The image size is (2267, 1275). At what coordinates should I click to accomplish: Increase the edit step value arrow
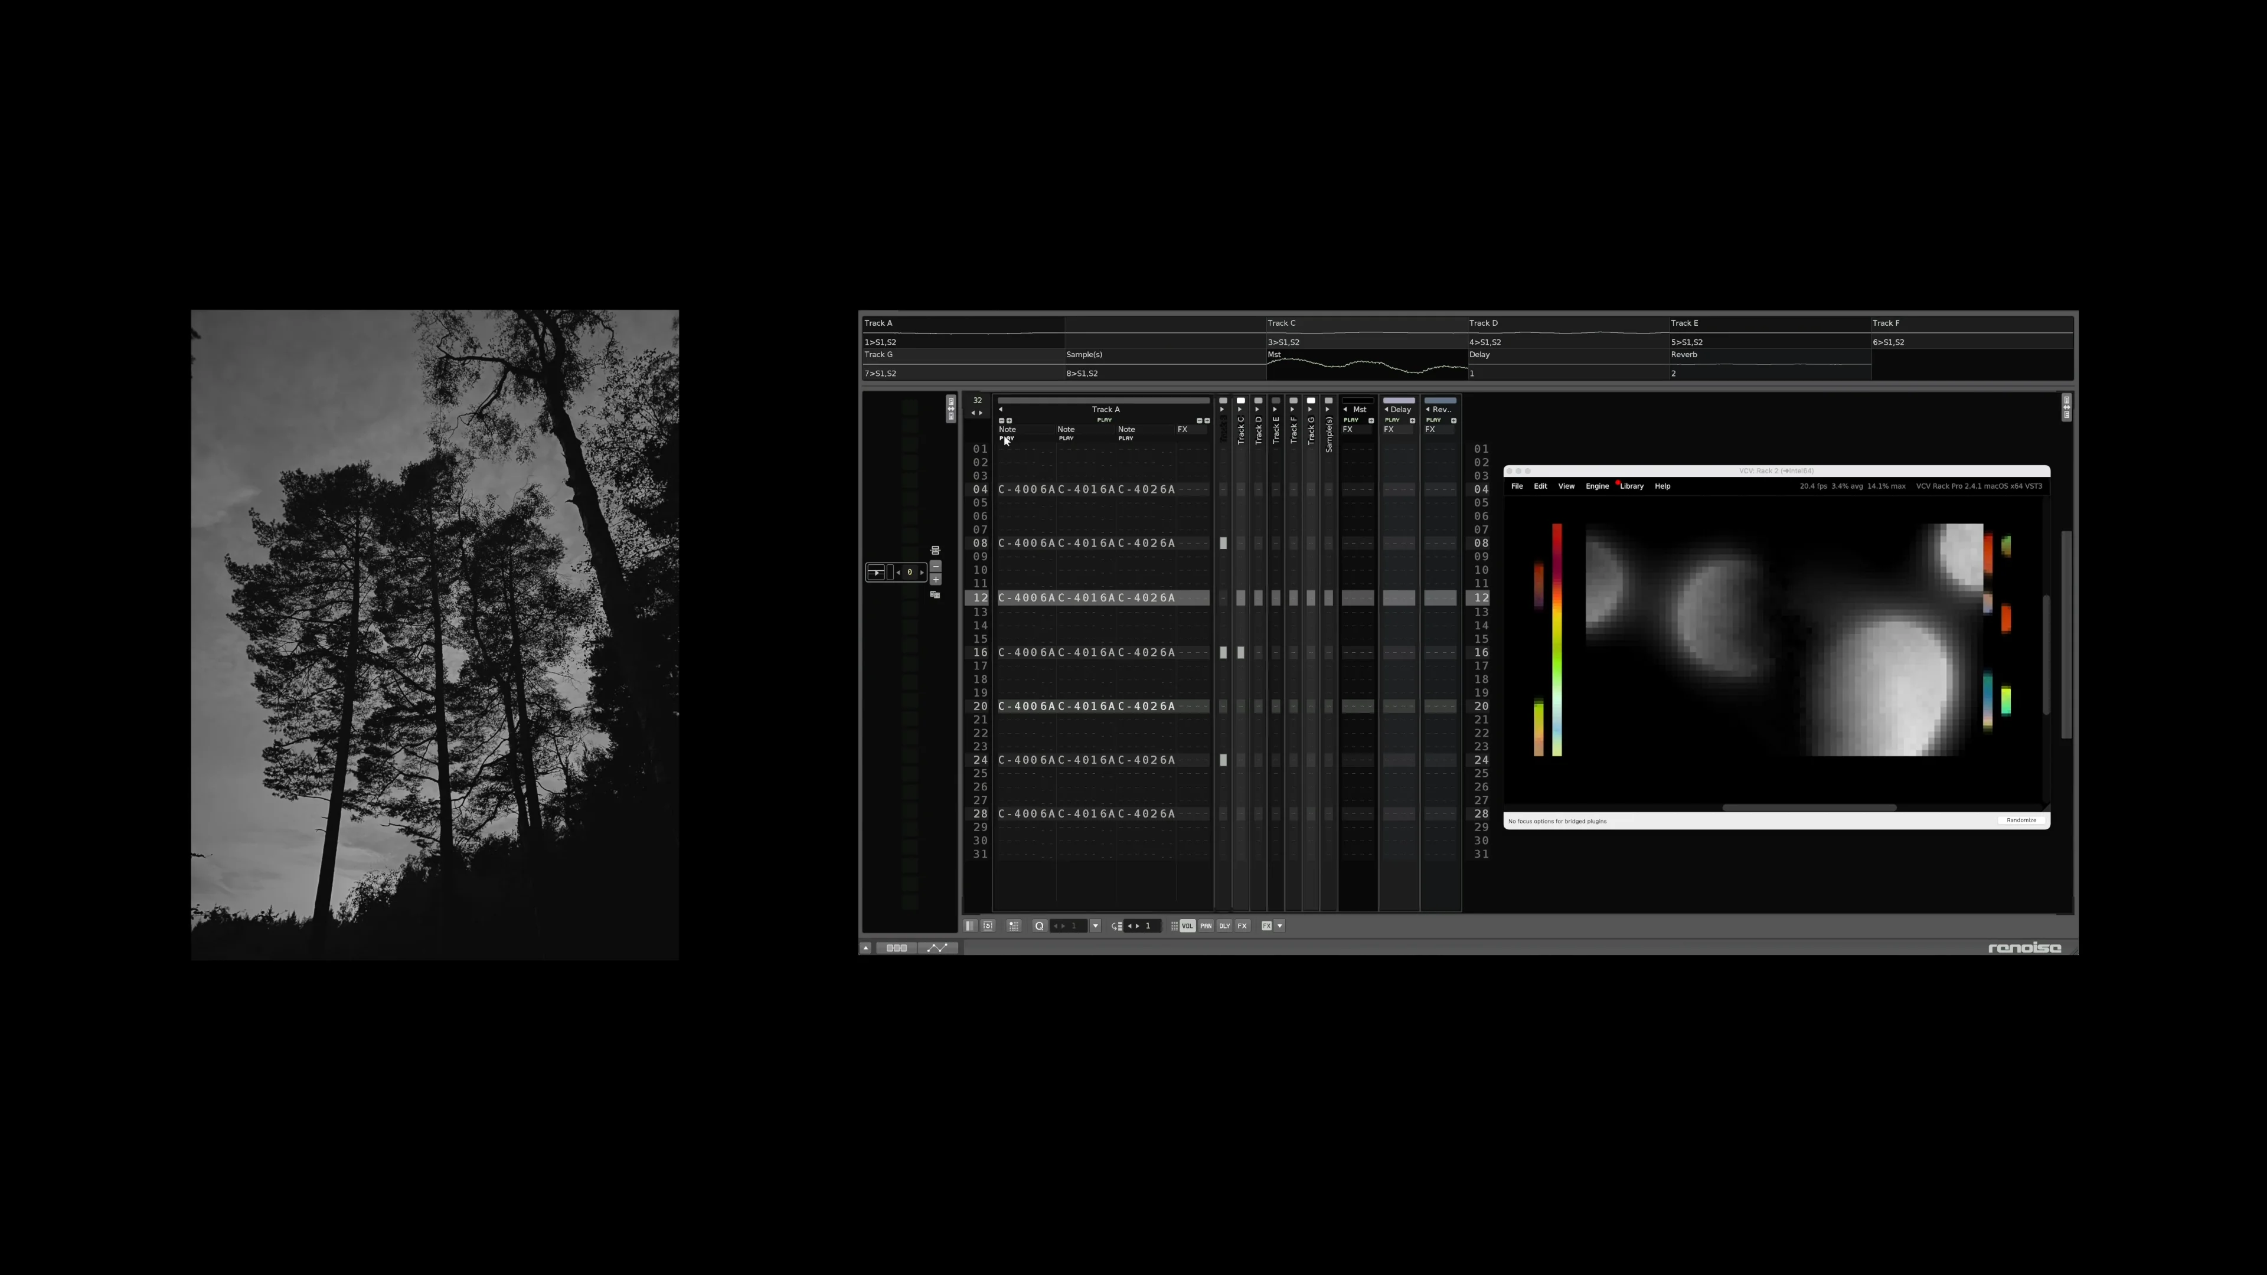[x=1138, y=926]
